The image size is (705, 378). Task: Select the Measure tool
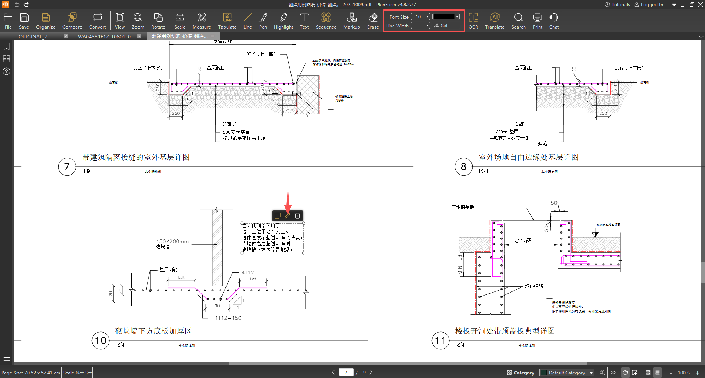click(x=202, y=21)
